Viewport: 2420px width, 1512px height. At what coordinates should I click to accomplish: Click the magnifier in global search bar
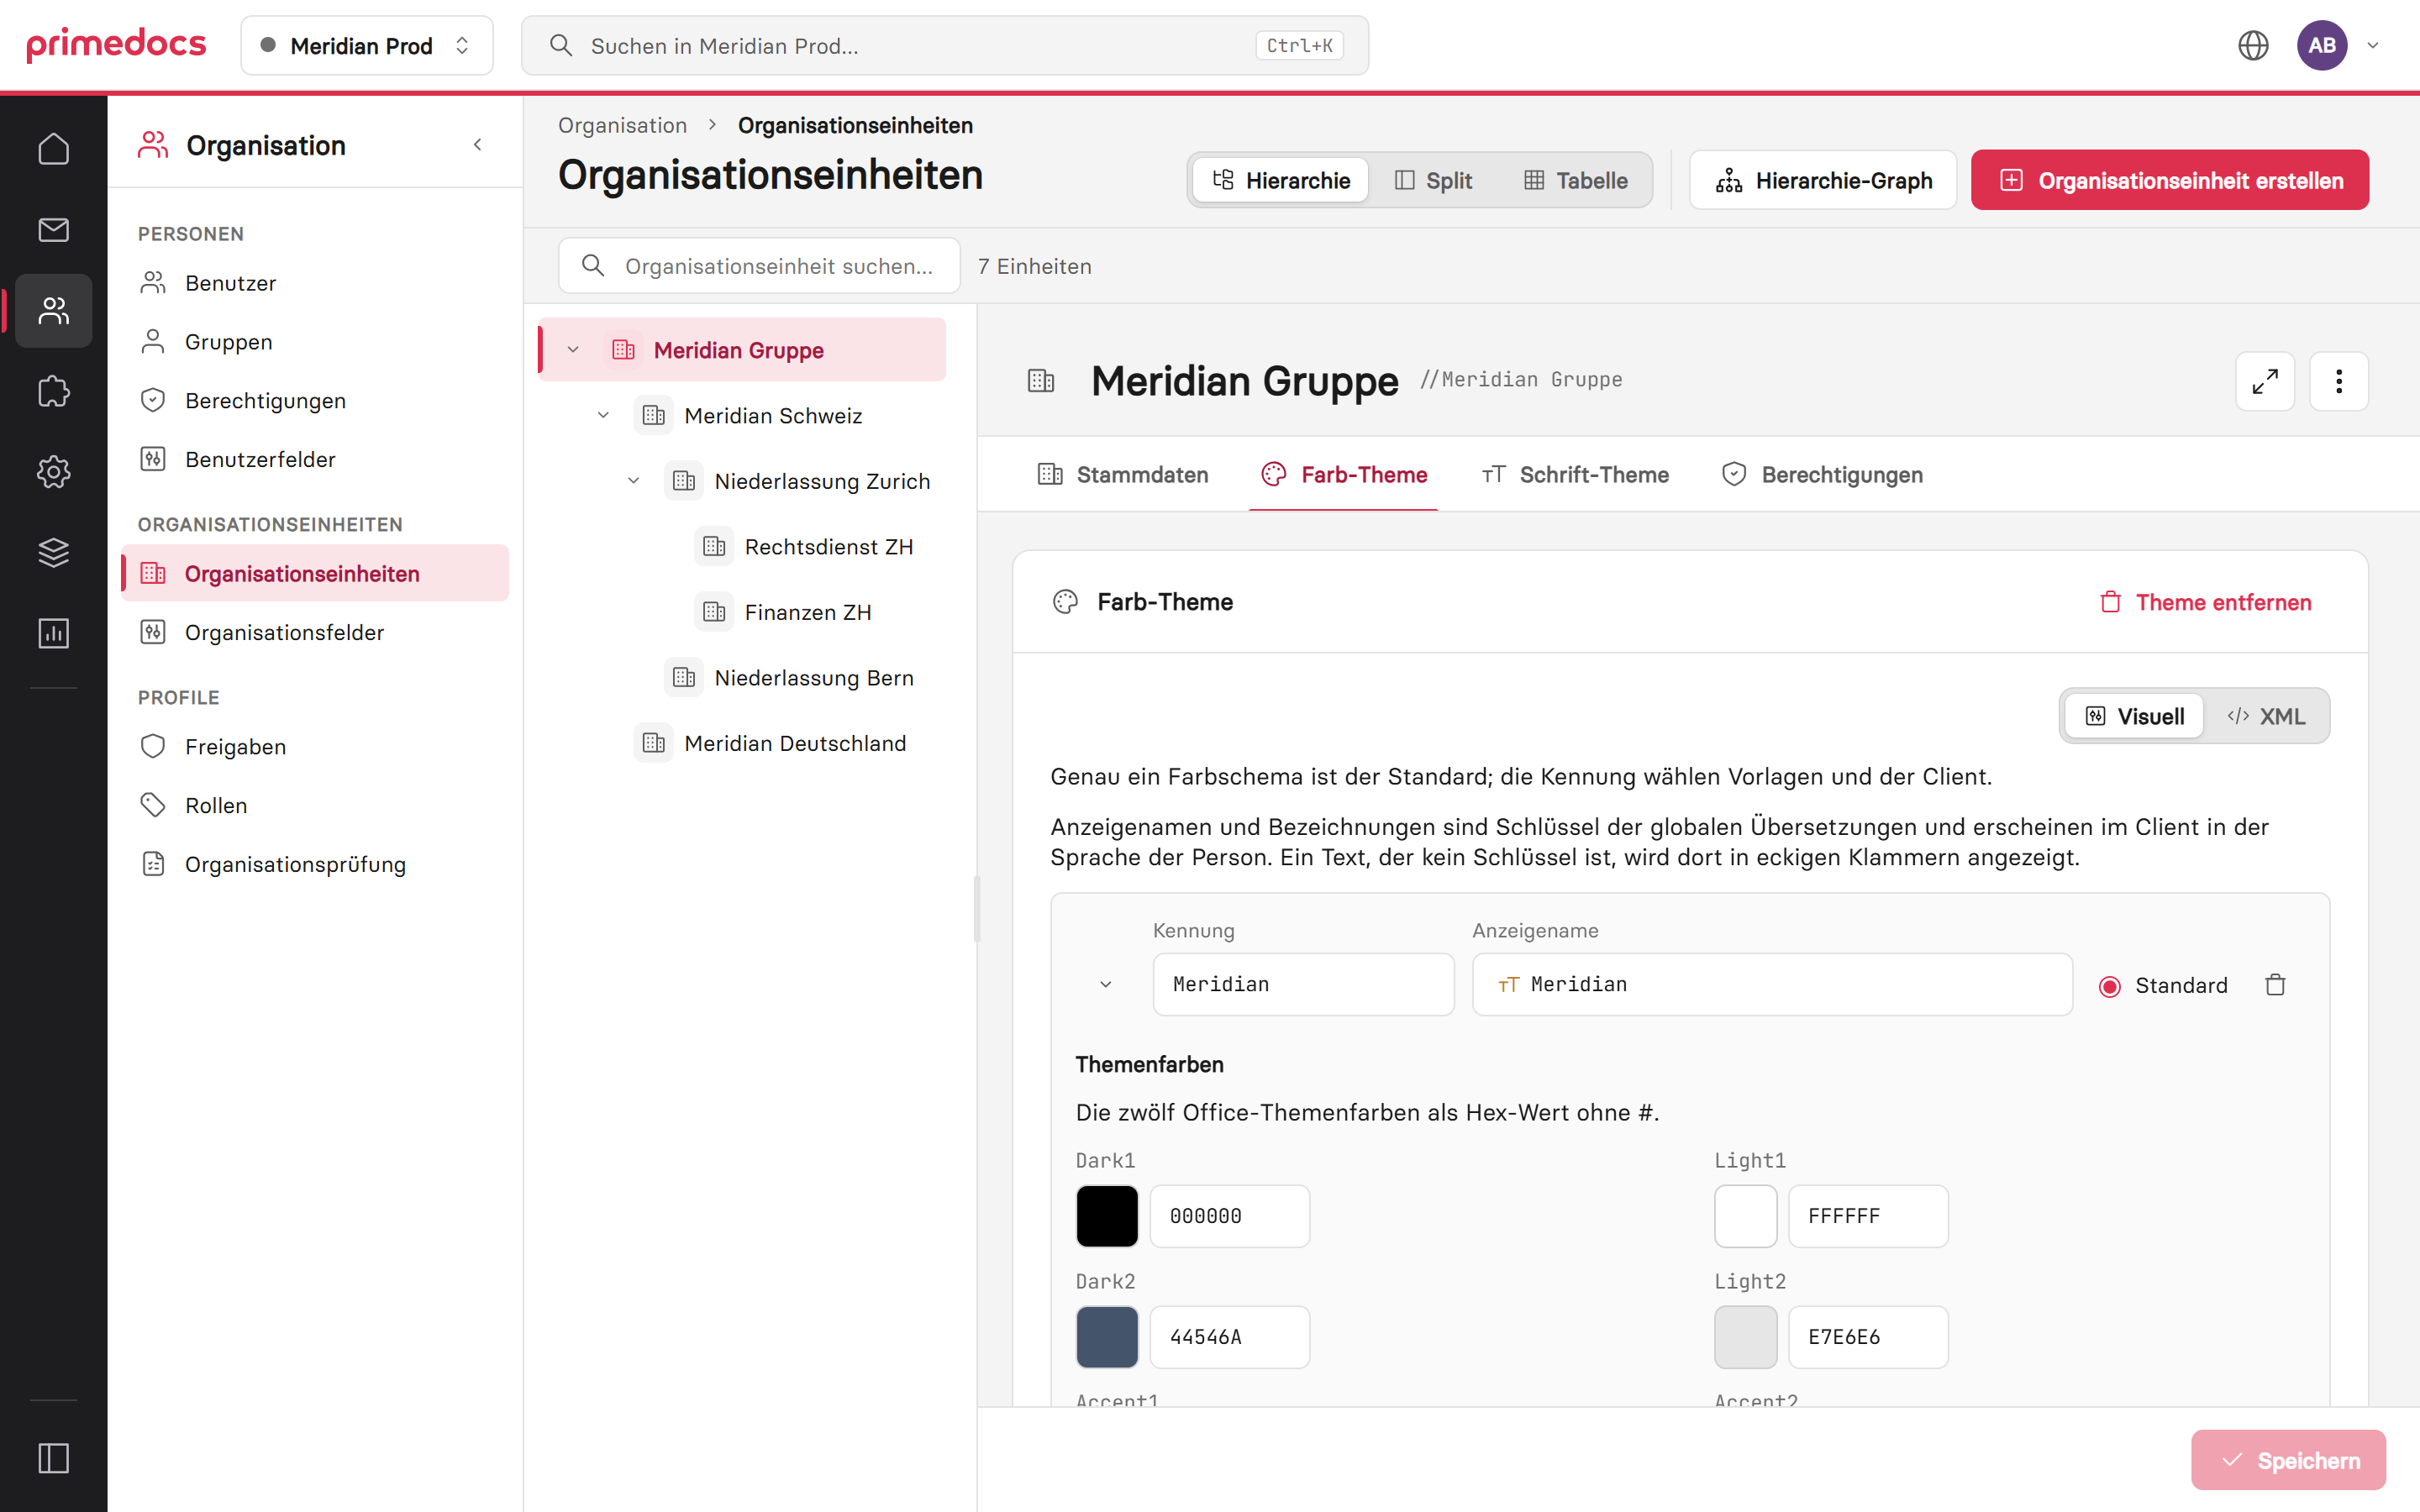coord(561,45)
